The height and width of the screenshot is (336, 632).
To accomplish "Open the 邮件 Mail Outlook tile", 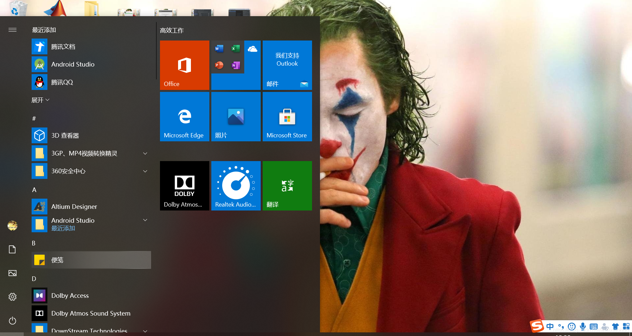I will click(287, 65).
